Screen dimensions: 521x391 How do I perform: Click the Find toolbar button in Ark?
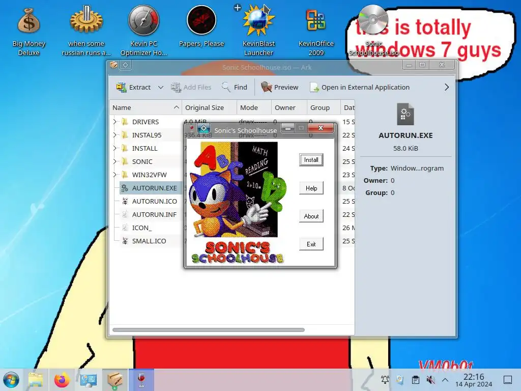click(235, 87)
